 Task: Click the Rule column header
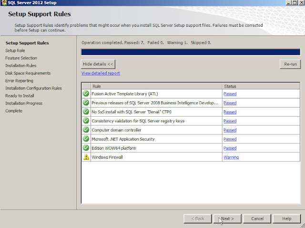[157, 86]
